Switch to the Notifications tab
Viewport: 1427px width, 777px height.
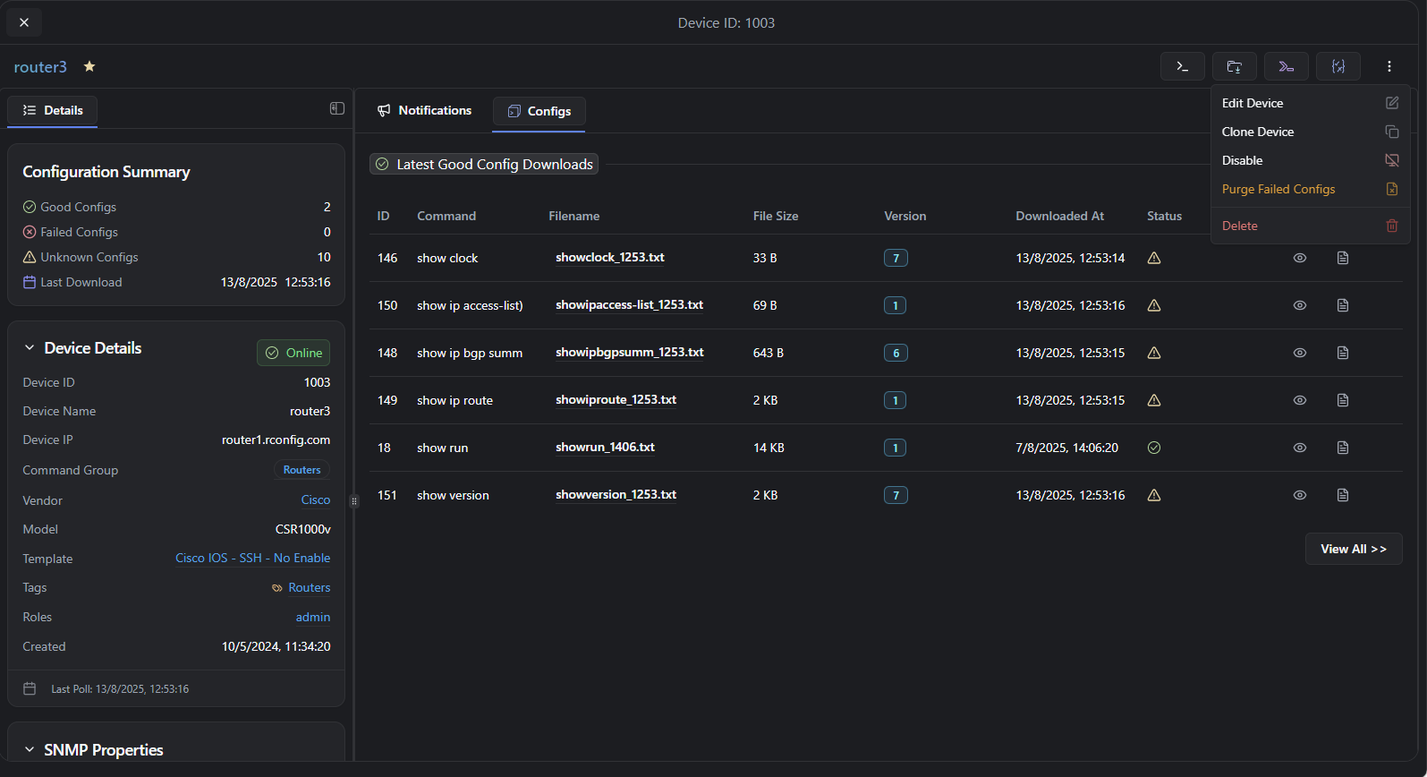point(424,110)
